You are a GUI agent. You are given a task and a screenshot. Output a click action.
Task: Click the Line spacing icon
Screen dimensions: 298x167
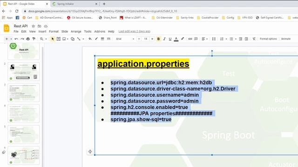(214, 39)
